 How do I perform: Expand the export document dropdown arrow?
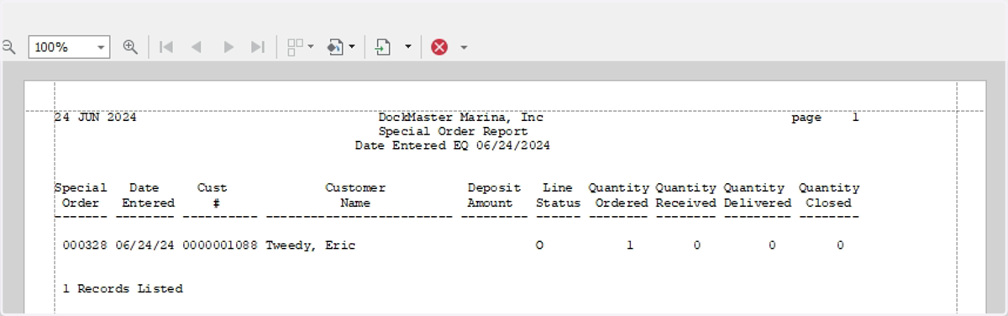point(408,47)
